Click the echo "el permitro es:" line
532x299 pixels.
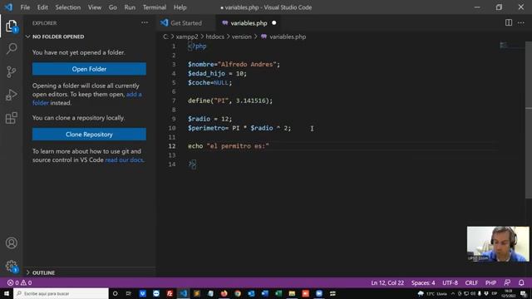(229, 146)
